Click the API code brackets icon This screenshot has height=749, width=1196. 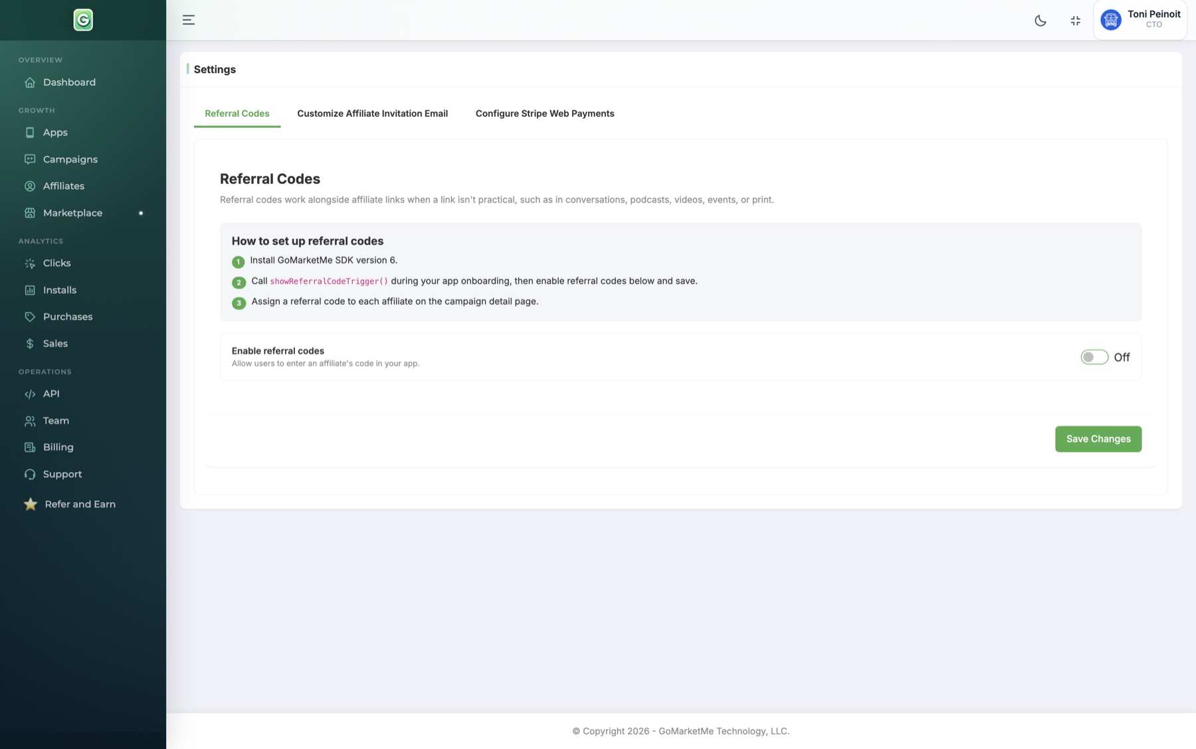[30, 394]
